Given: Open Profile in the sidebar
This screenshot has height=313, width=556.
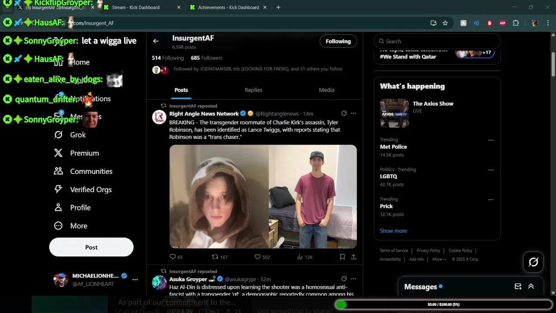Looking at the screenshot, I should coord(72,208).
